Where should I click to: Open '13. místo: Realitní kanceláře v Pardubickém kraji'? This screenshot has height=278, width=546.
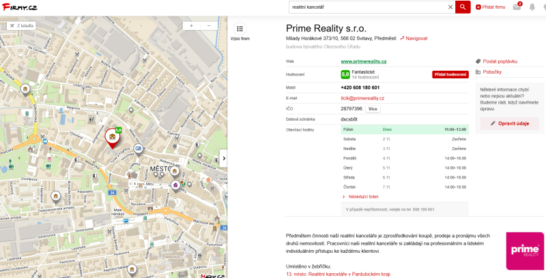pyautogui.click(x=338, y=274)
